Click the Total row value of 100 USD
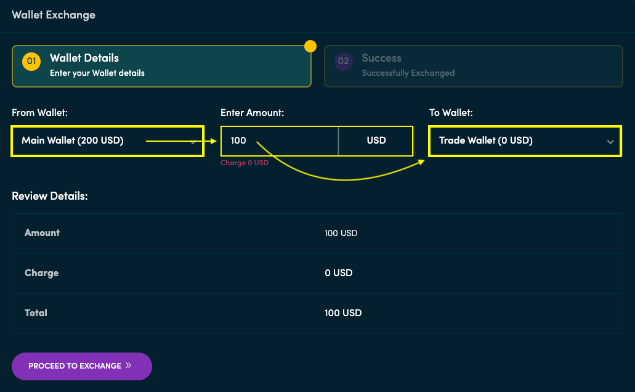The width and height of the screenshot is (635, 392). [x=343, y=313]
